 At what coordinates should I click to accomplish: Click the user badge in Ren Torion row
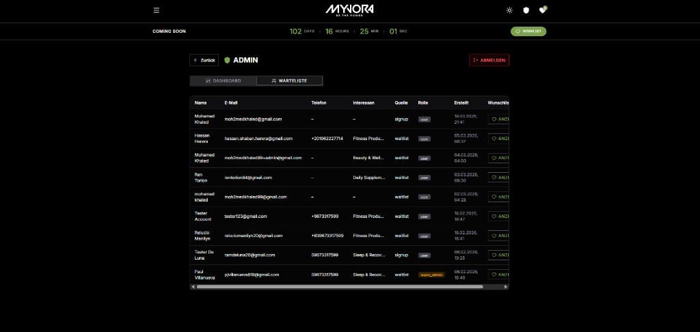[x=424, y=178]
